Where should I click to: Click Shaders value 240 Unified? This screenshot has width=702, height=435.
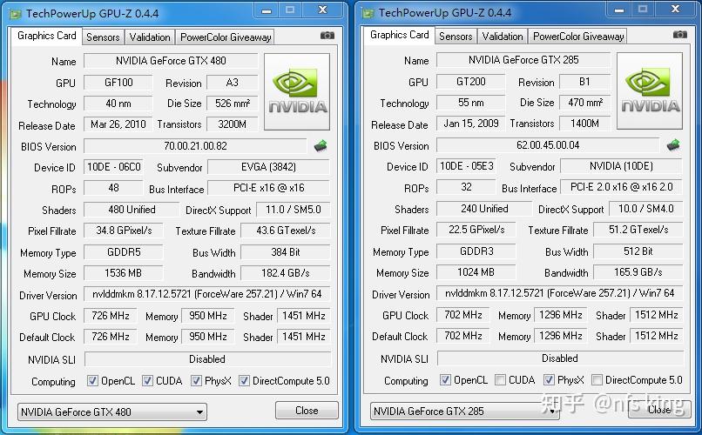pyautogui.click(x=484, y=208)
